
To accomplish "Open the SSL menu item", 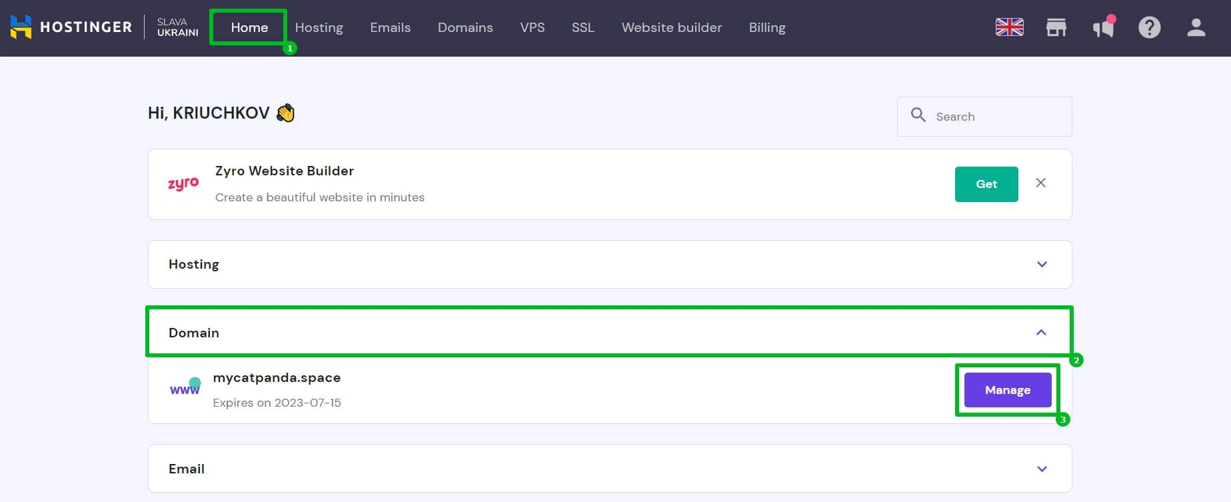I will click(583, 27).
